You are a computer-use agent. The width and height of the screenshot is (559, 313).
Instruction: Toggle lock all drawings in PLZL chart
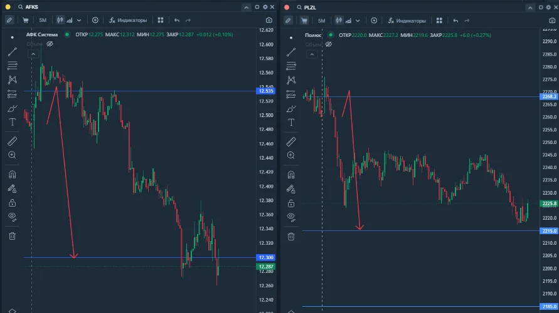coord(291,203)
